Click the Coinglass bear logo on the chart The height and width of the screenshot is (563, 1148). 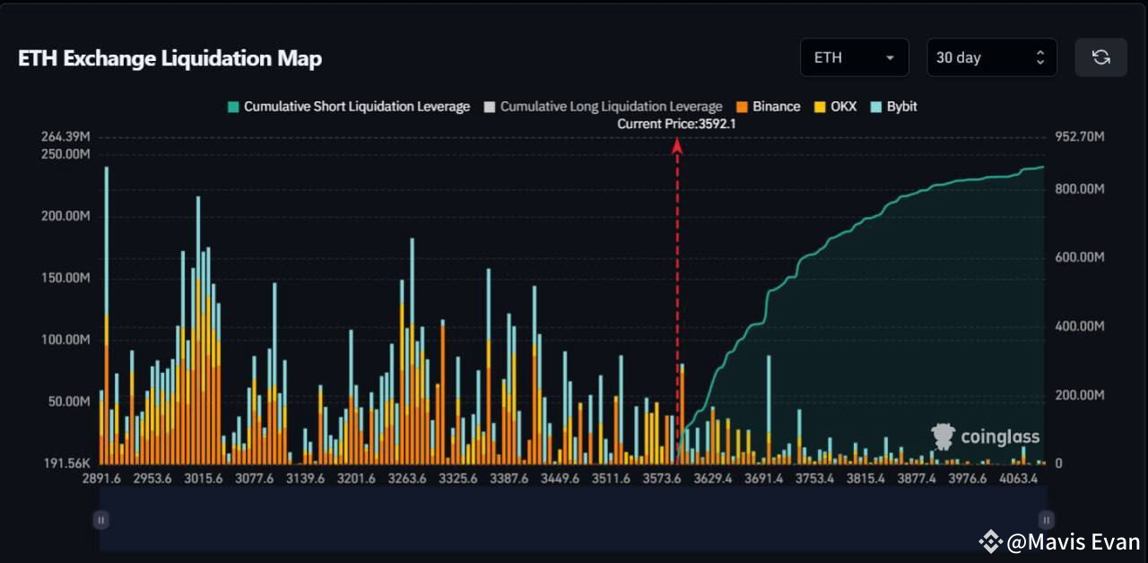click(942, 437)
